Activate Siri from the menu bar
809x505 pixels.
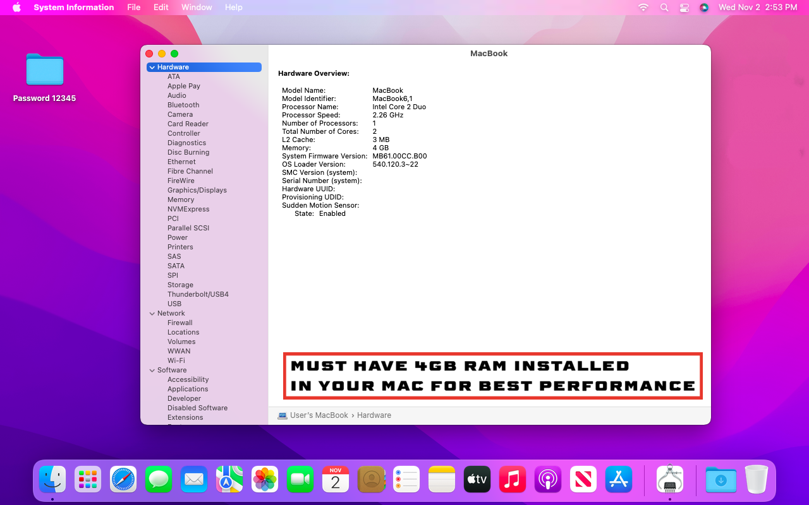704,8
